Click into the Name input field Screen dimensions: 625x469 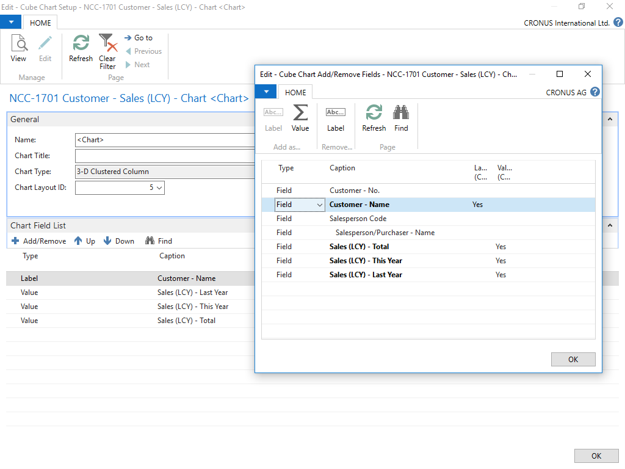point(165,140)
